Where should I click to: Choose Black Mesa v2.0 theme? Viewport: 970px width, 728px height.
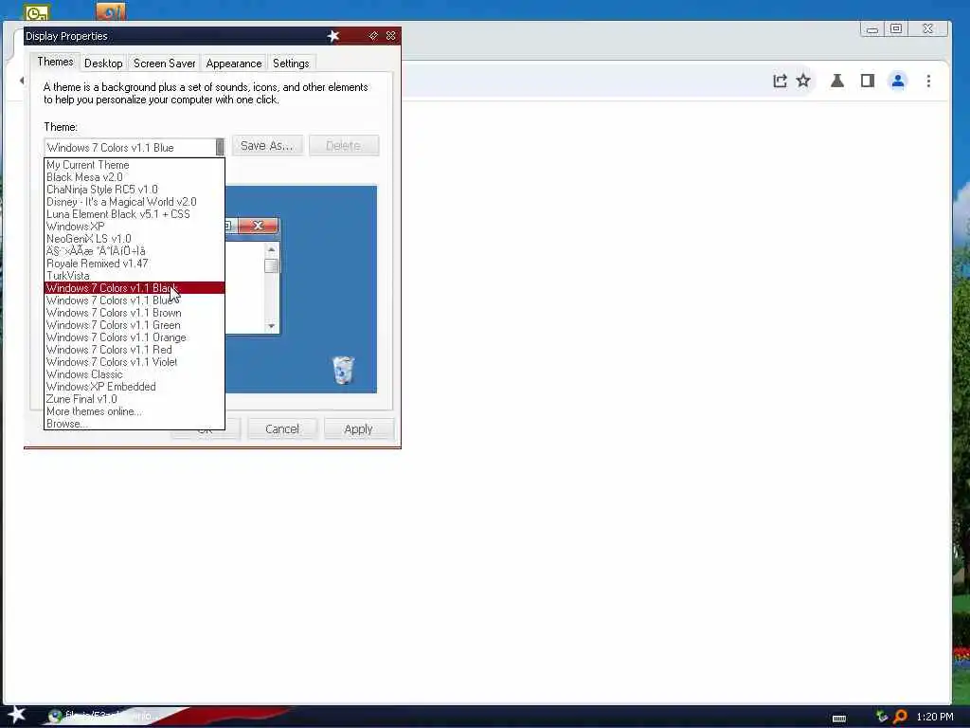pyautogui.click(x=135, y=177)
